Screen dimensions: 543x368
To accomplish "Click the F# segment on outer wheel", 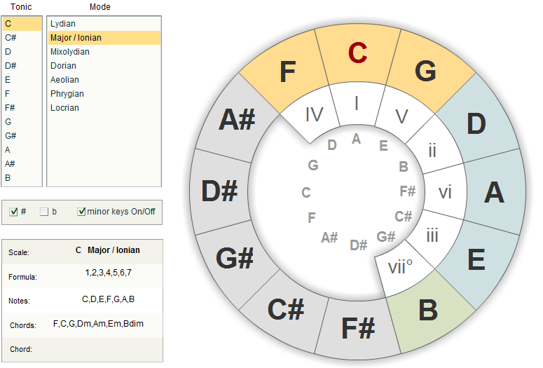I will (x=358, y=328).
